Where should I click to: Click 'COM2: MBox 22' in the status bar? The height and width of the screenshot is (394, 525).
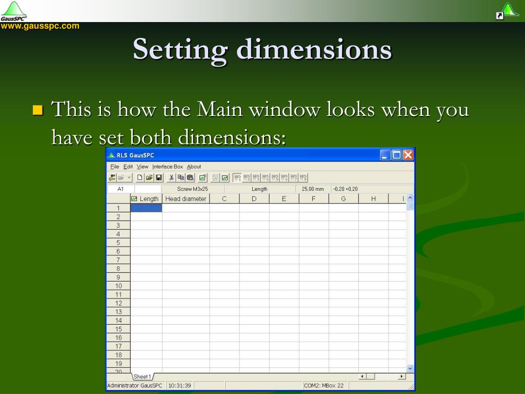point(324,386)
